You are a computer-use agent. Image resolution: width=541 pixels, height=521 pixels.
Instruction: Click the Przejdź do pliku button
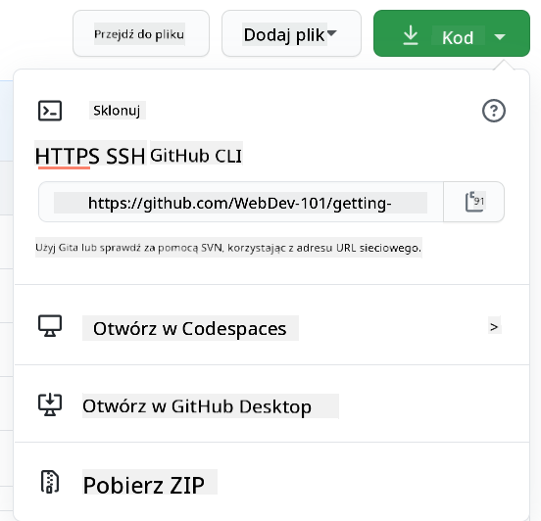(x=141, y=33)
